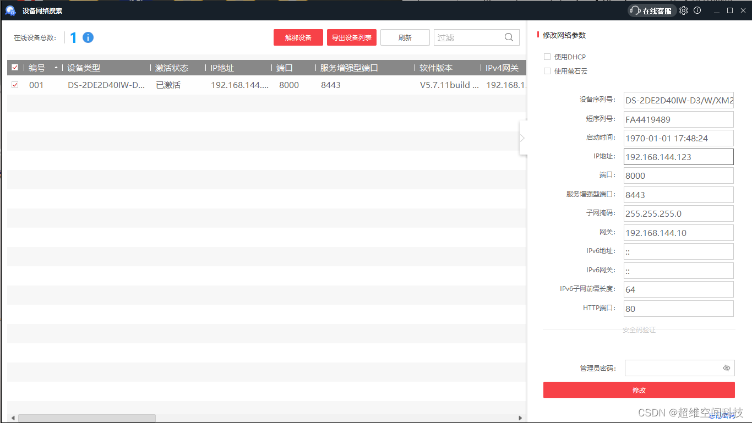Click the filter search magnifier icon

point(509,37)
